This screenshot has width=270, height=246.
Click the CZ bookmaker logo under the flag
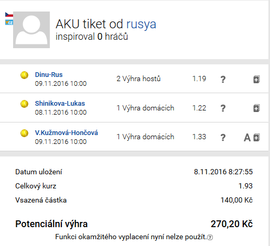tap(9, 23)
